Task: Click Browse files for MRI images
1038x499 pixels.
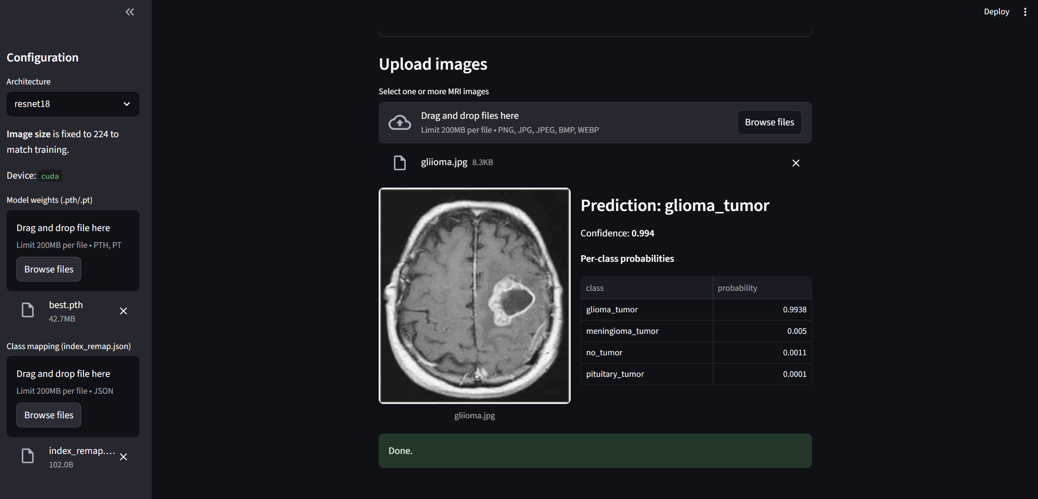Action: [769, 122]
